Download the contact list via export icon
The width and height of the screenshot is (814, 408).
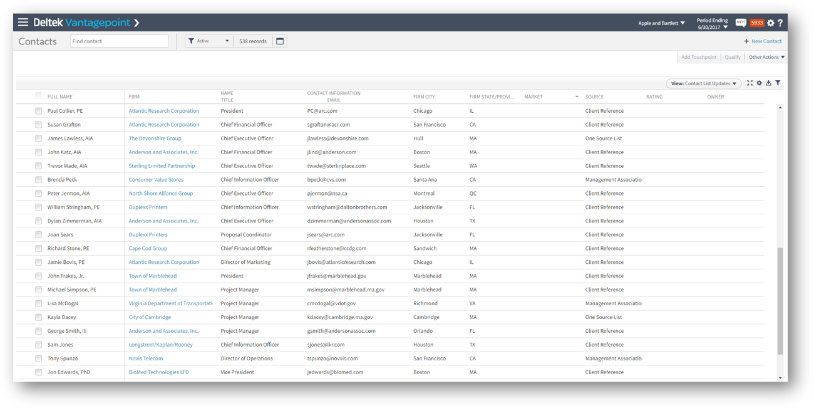(x=768, y=83)
